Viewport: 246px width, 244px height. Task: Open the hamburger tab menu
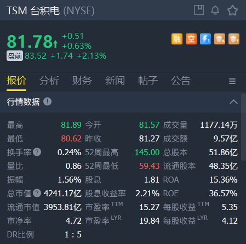pos(232,81)
